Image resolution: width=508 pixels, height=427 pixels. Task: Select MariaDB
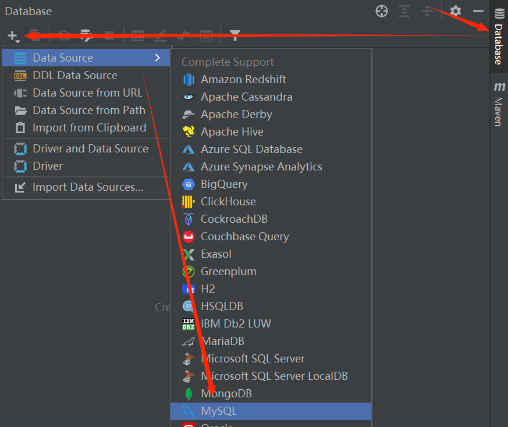coord(271,341)
